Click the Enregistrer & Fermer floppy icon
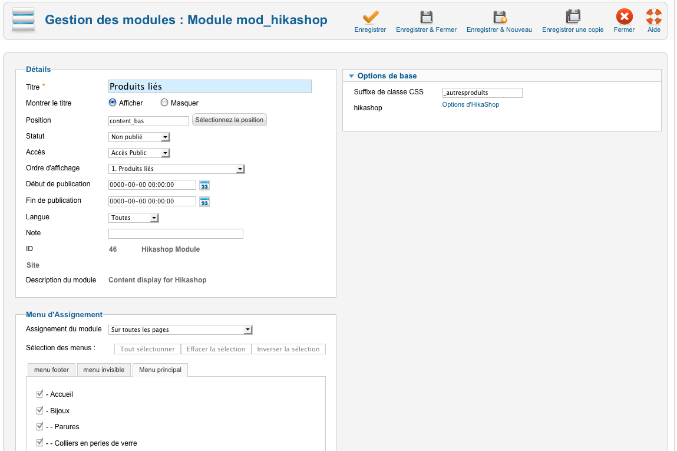Screen dimensions: 677x451 (x=426, y=17)
